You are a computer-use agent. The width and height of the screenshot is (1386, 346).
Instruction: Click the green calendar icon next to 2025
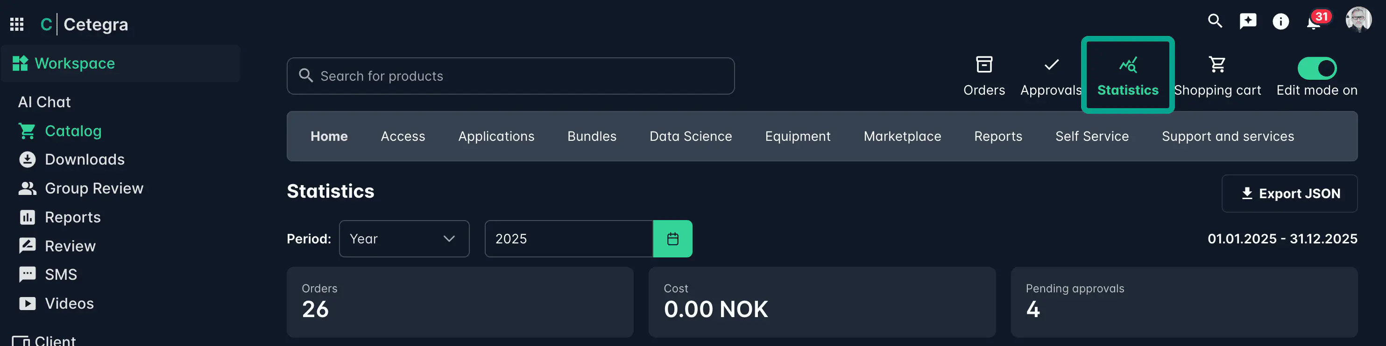tap(672, 239)
